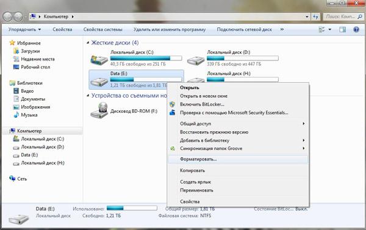Click Подключить сетевой диск button
Screen dimensions: 366x230
point(245,29)
